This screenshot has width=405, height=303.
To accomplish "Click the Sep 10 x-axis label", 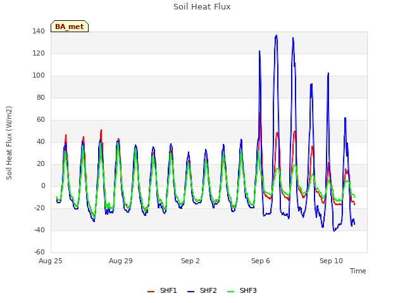I will [331, 261].
